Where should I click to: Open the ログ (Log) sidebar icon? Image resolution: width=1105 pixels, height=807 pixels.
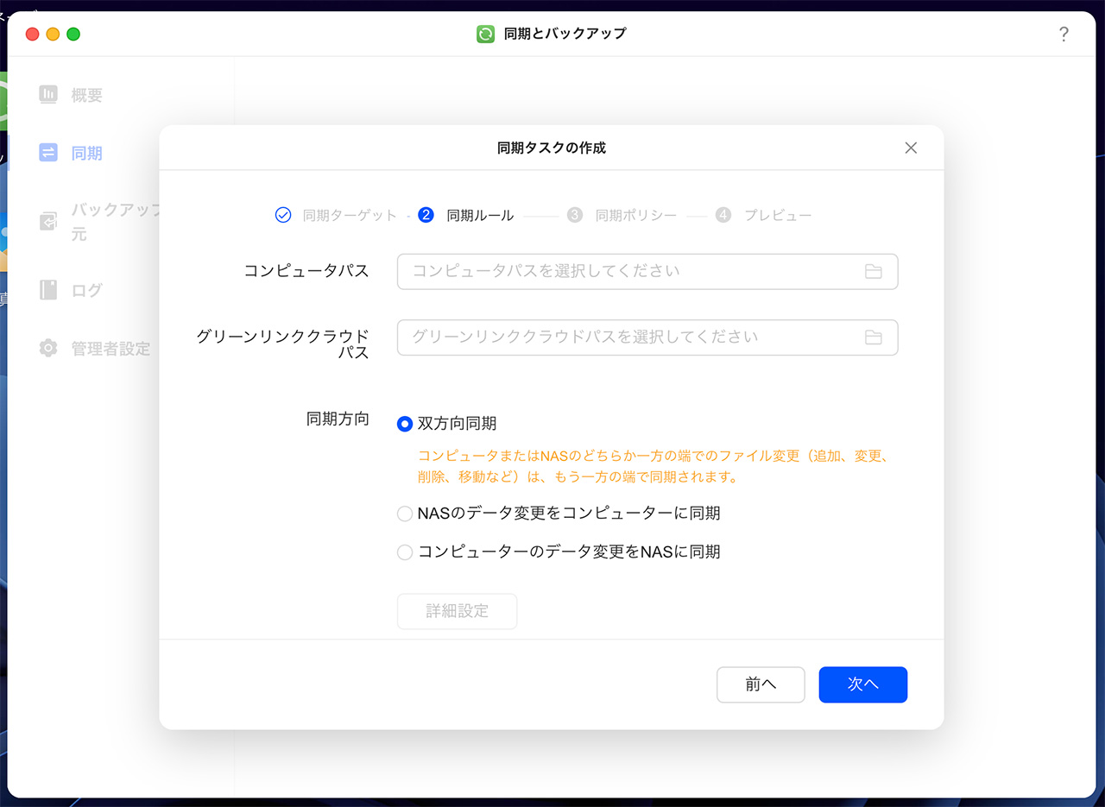pos(49,290)
